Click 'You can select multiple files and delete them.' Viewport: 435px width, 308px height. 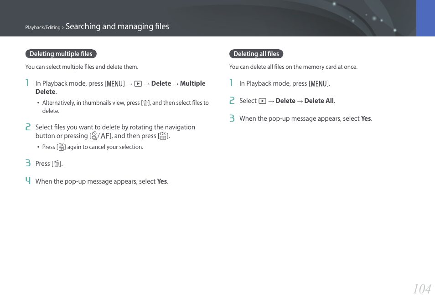coord(82,67)
